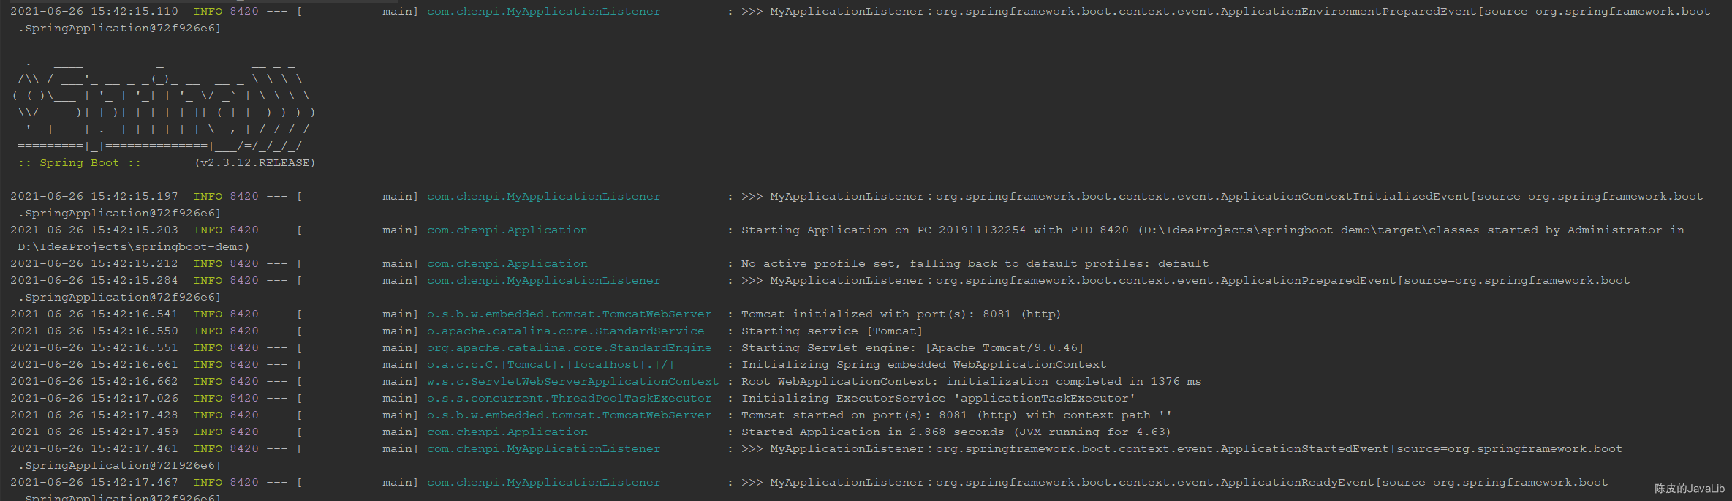
Task: Click the o.a.c.c.C.[Tomcat].[localhost].[/] logger name
Action: 551,365
